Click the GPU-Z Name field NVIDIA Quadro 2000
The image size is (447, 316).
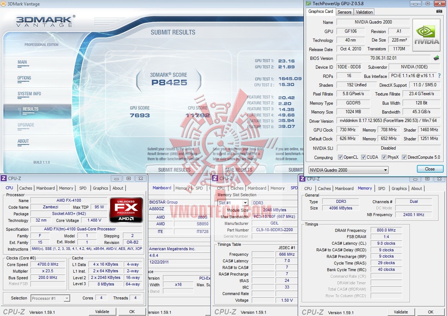tap(373, 22)
